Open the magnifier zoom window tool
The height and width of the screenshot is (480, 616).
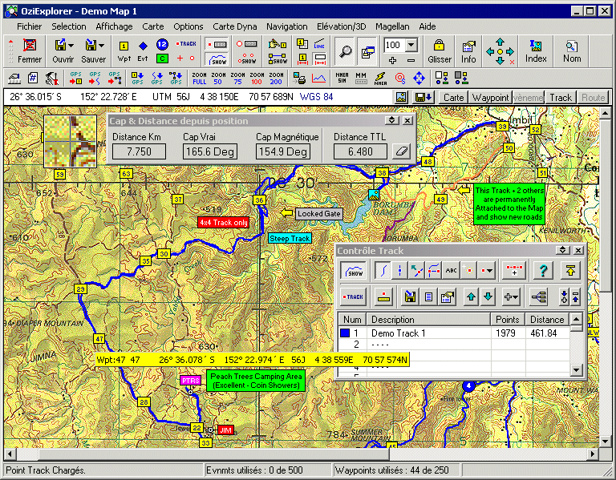point(346,51)
